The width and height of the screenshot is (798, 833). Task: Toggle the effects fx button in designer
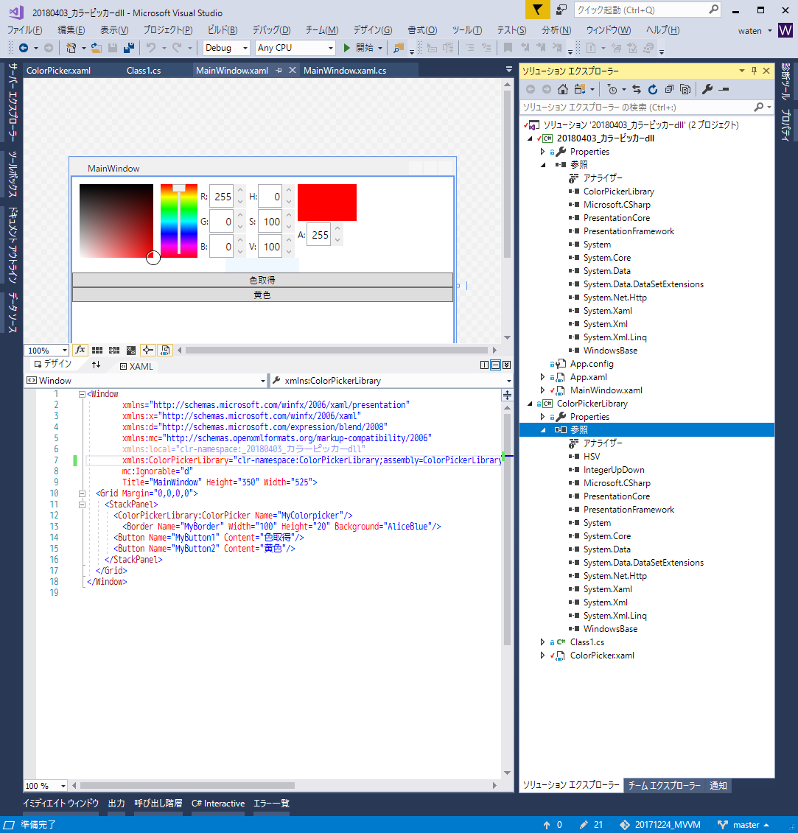(80, 350)
